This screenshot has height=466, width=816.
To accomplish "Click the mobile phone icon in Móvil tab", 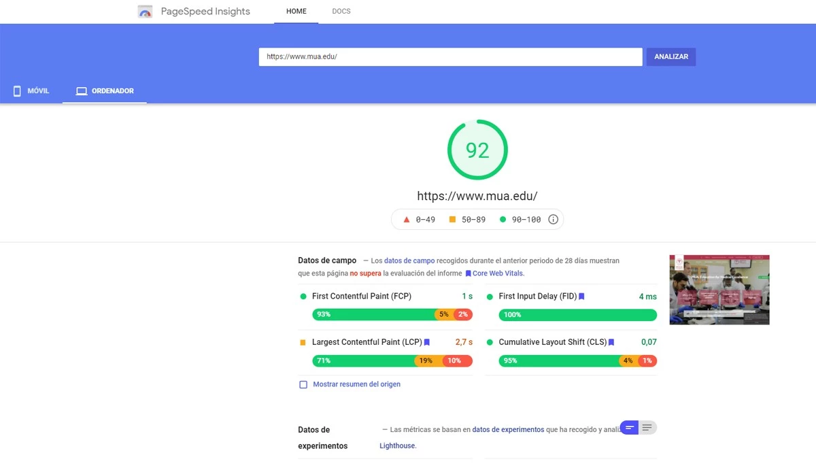I will (x=18, y=90).
